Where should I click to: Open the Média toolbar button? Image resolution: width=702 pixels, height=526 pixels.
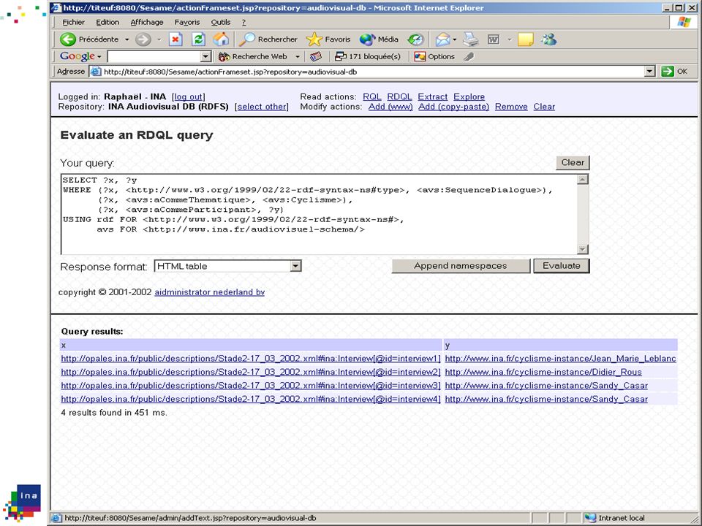[379, 39]
